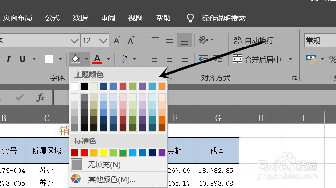Image resolution: width=336 pixels, height=188 pixels.
Task: Open the 审阅 tab
Action: 108,18
